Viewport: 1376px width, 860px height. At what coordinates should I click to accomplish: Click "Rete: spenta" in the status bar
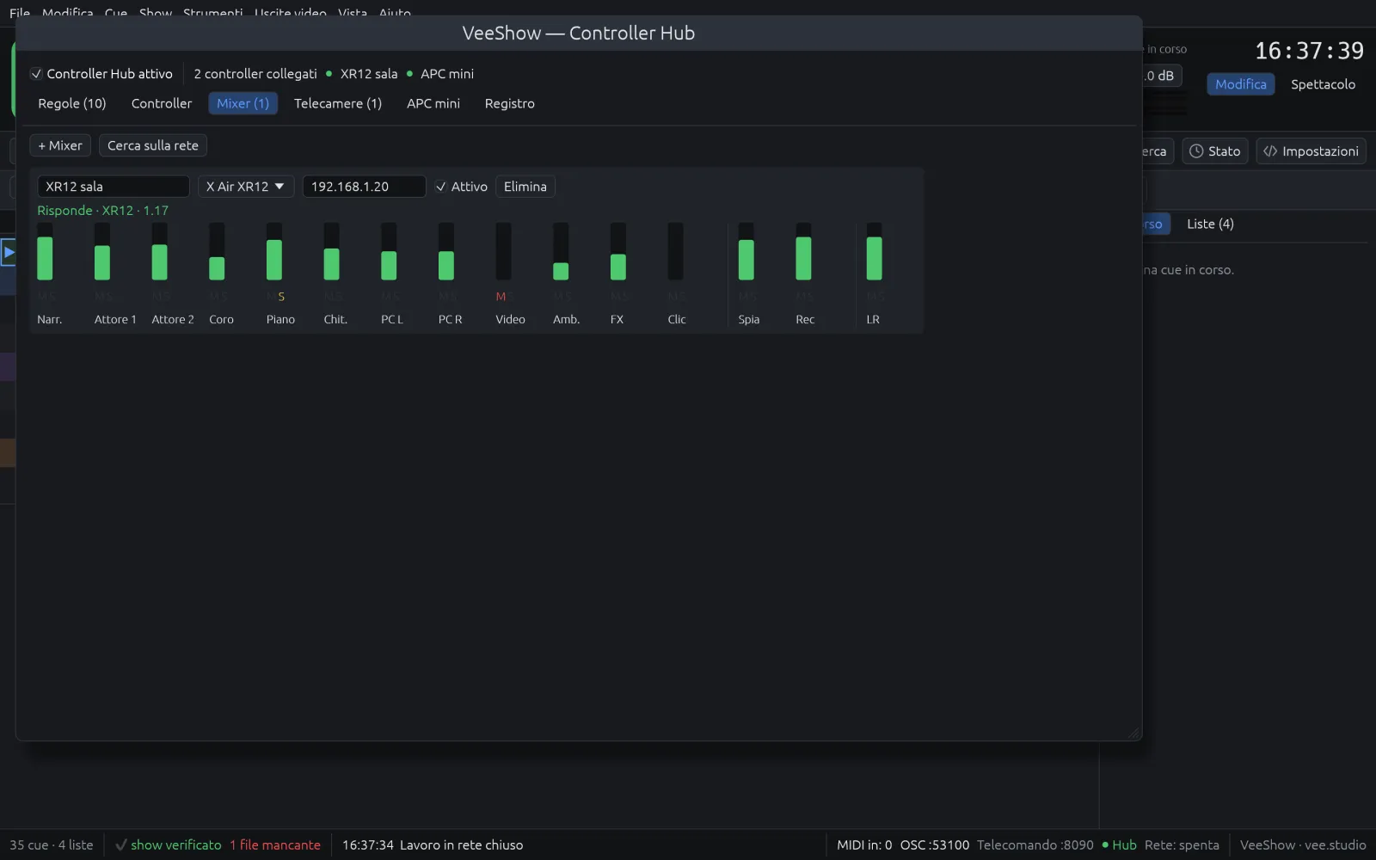pos(1182,845)
